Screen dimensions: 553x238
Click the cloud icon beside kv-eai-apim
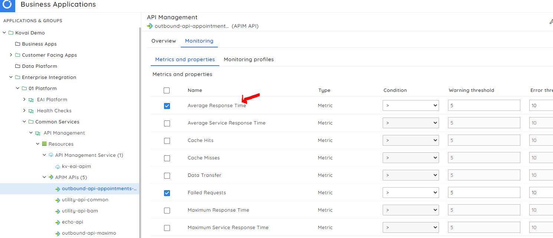point(58,166)
